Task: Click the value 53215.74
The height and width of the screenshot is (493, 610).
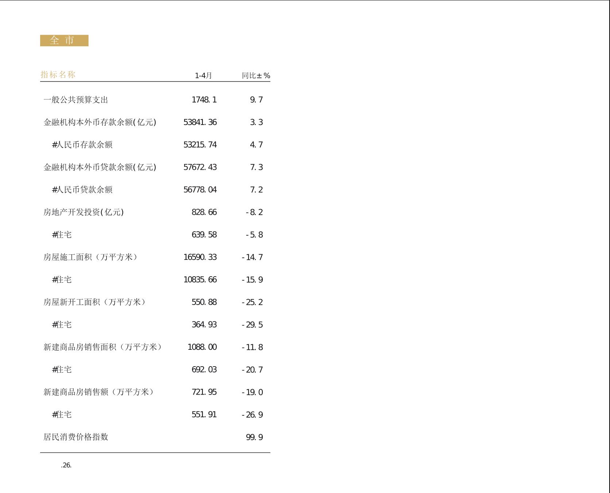Action: click(x=200, y=145)
